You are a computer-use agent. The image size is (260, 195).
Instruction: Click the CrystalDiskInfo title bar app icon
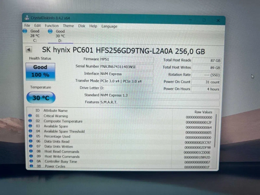[27, 18]
